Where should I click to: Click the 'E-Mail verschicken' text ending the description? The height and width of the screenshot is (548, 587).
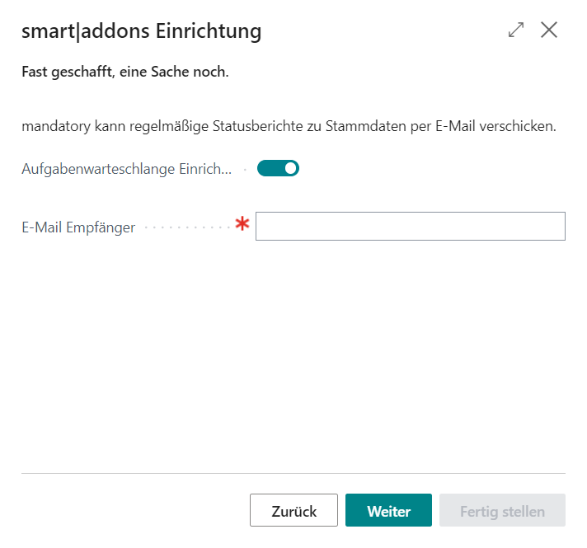pos(503,127)
